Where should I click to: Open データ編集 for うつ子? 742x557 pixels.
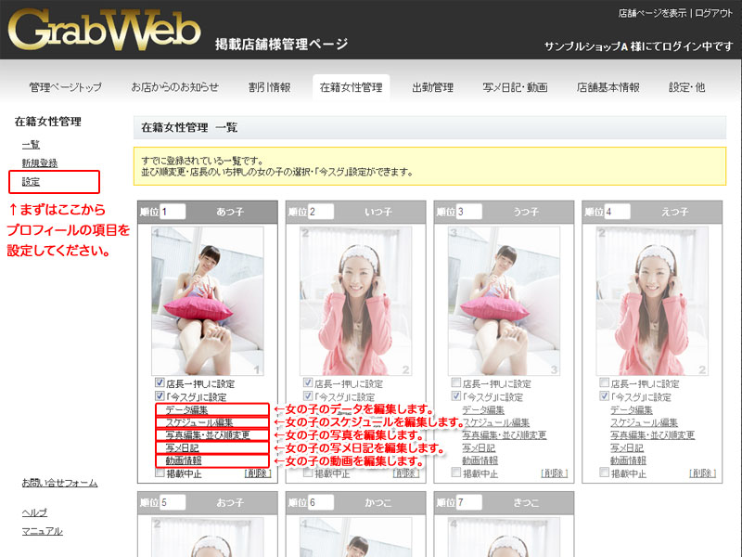(x=483, y=409)
